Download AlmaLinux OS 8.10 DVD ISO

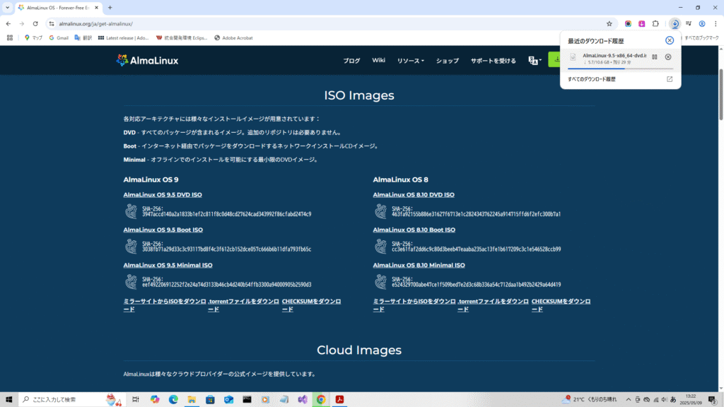(x=414, y=195)
